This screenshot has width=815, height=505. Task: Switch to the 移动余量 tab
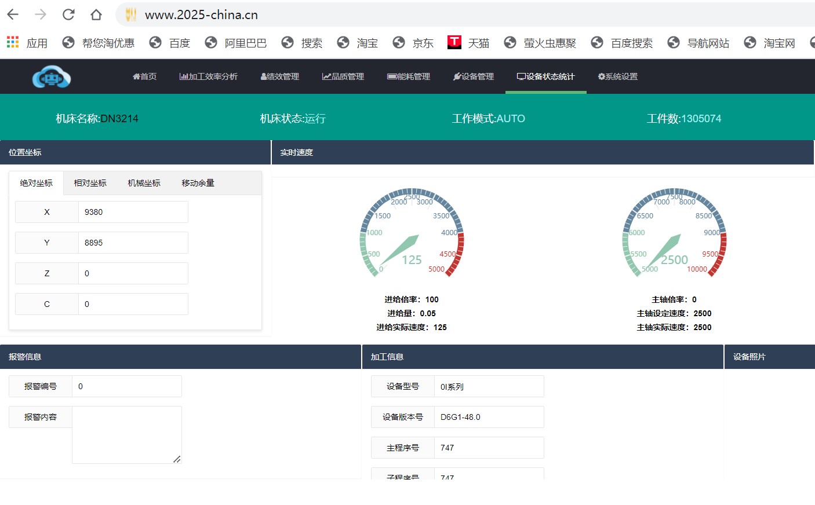point(198,183)
